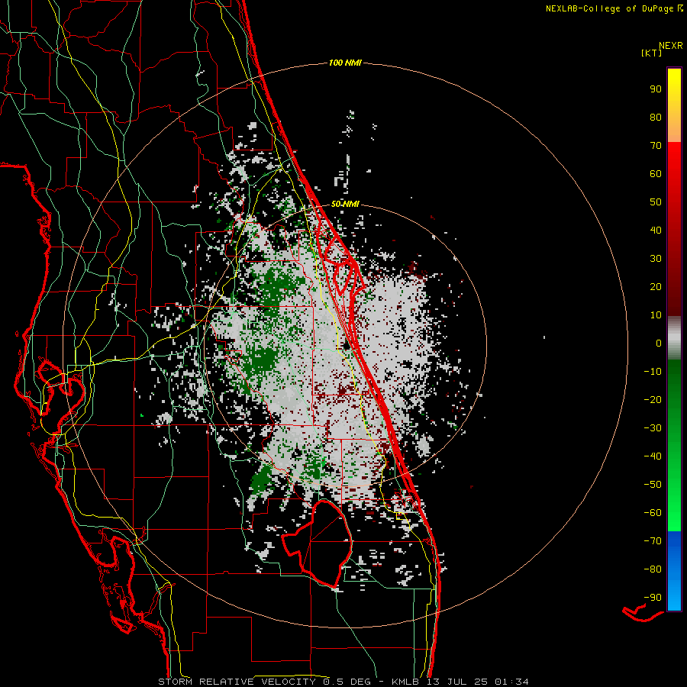Click the 13 JUL 25 date text
687x687 pixels.
point(457,682)
